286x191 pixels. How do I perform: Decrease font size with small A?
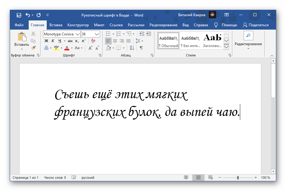point(97,48)
